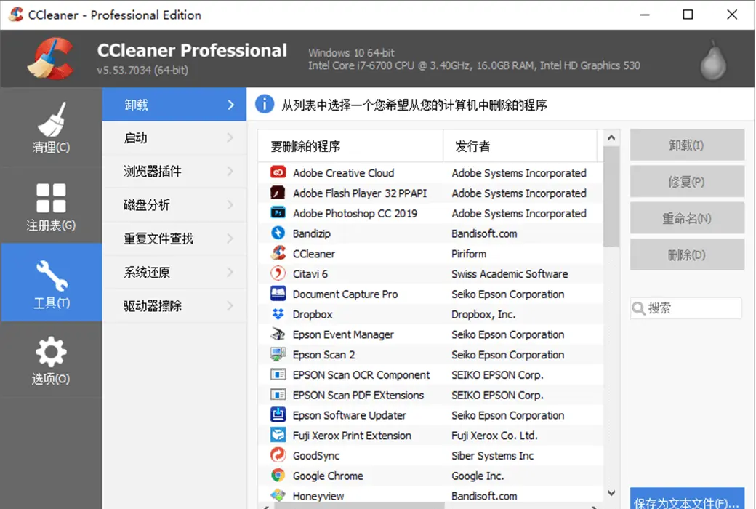Click the 重命名(N) rename button
The image size is (756, 509).
coord(687,218)
